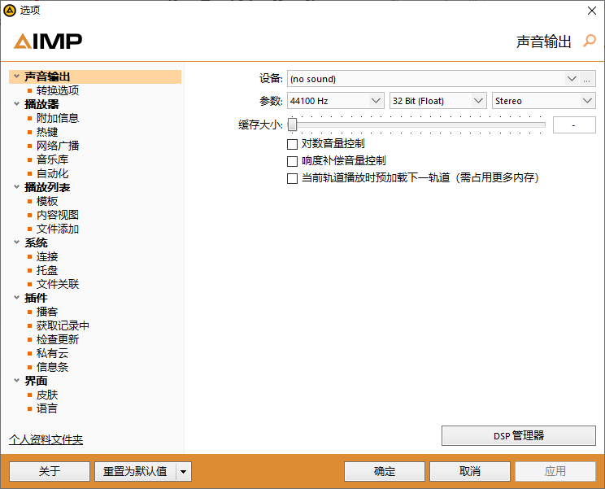
Task: Confirm with the 确定 button
Action: coord(385,472)
